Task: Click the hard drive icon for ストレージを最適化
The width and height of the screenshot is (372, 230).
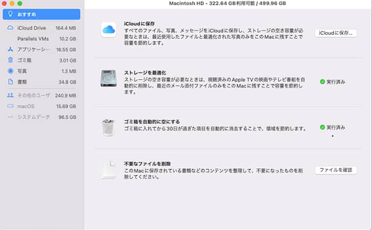Action: coord(108,79)
